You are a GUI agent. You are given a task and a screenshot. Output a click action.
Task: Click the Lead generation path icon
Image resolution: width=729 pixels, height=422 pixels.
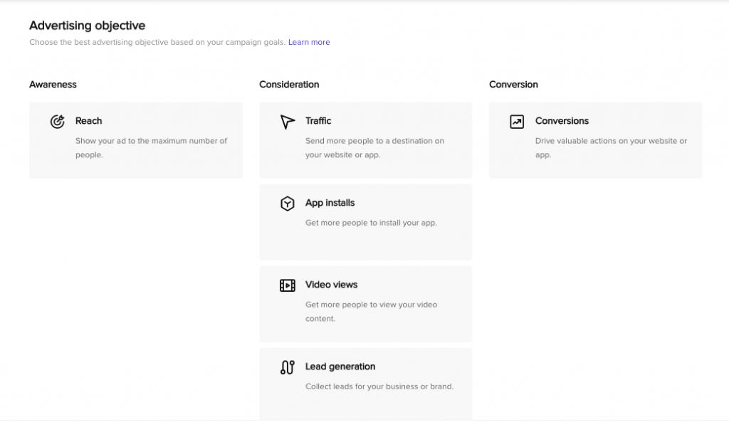tap(288, 367)
